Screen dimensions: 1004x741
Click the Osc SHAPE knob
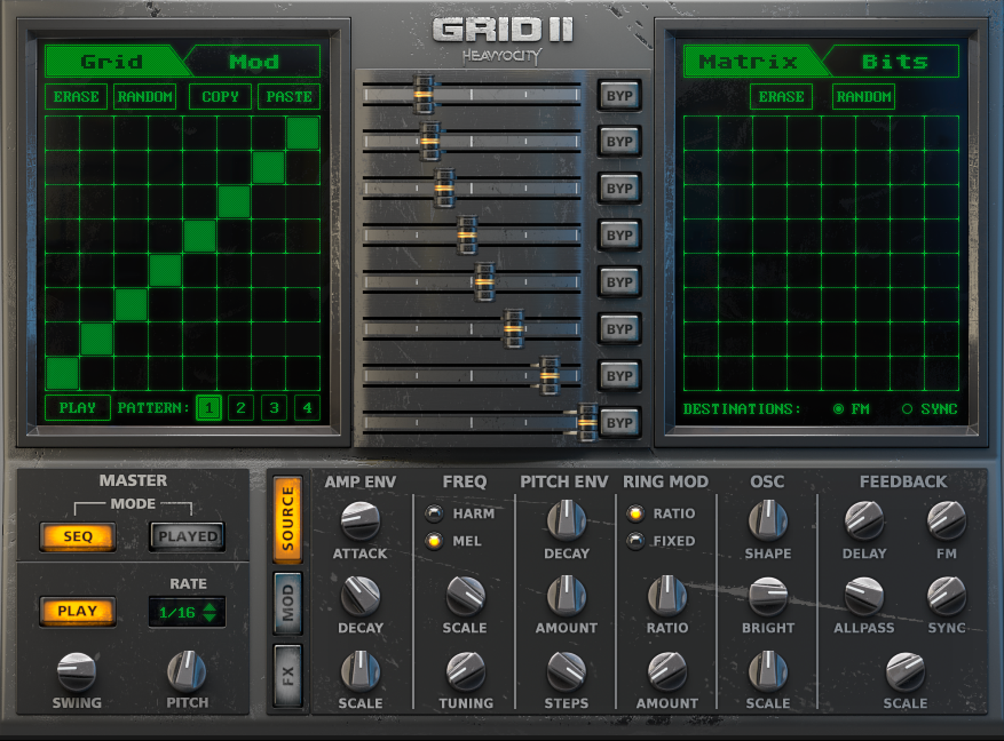pos(767,521)
